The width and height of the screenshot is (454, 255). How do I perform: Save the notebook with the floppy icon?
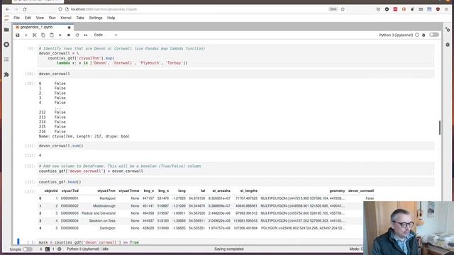click(18, 35)
